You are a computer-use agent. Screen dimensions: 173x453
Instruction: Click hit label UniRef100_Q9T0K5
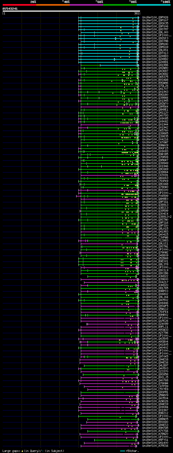tap(155, 356)
